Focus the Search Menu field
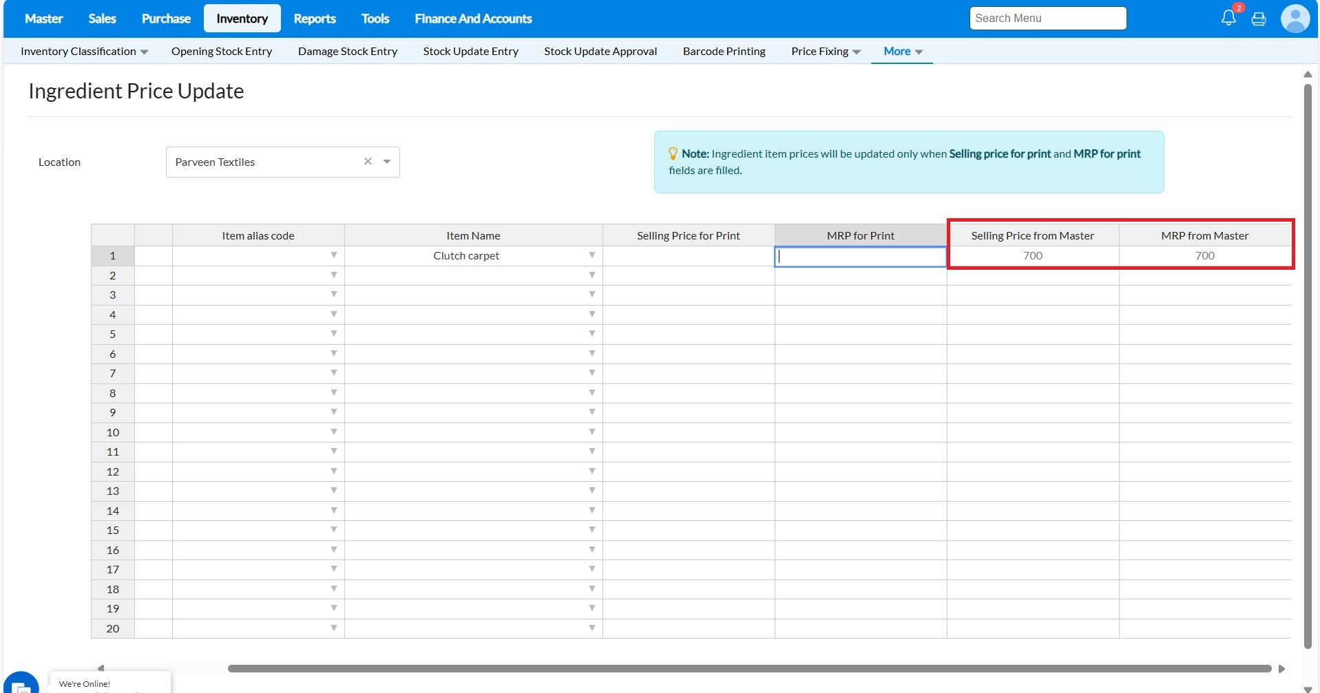The height and width of the screenshot is (693, 1320). point(1047,19)
